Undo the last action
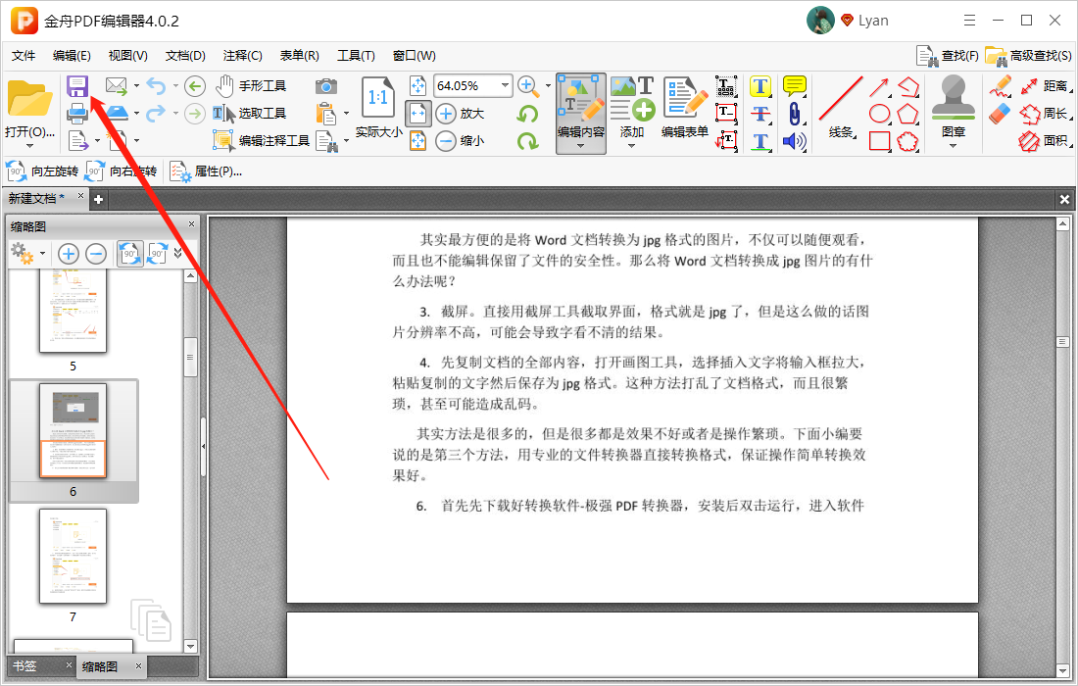 pyautogui.click(x=156, y=86)
